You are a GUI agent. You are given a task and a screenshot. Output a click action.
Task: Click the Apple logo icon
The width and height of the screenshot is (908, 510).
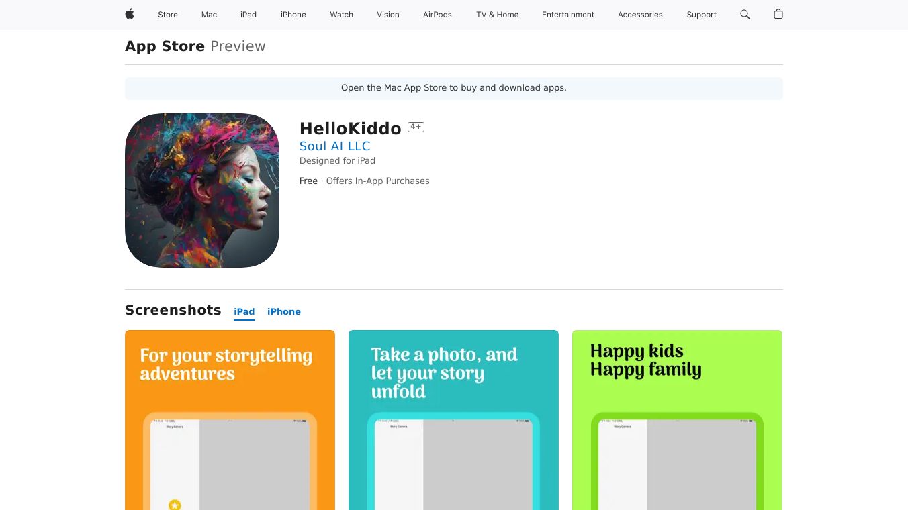click(130, 14)
